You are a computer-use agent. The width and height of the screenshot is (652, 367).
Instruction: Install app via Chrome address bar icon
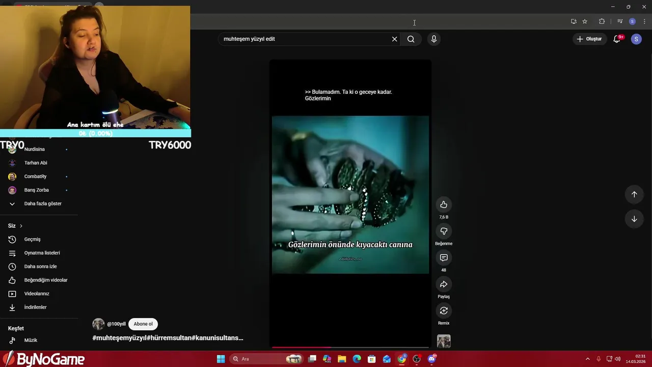[574, 21]
